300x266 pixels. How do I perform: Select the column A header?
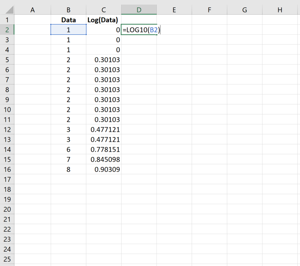point(33,10)
